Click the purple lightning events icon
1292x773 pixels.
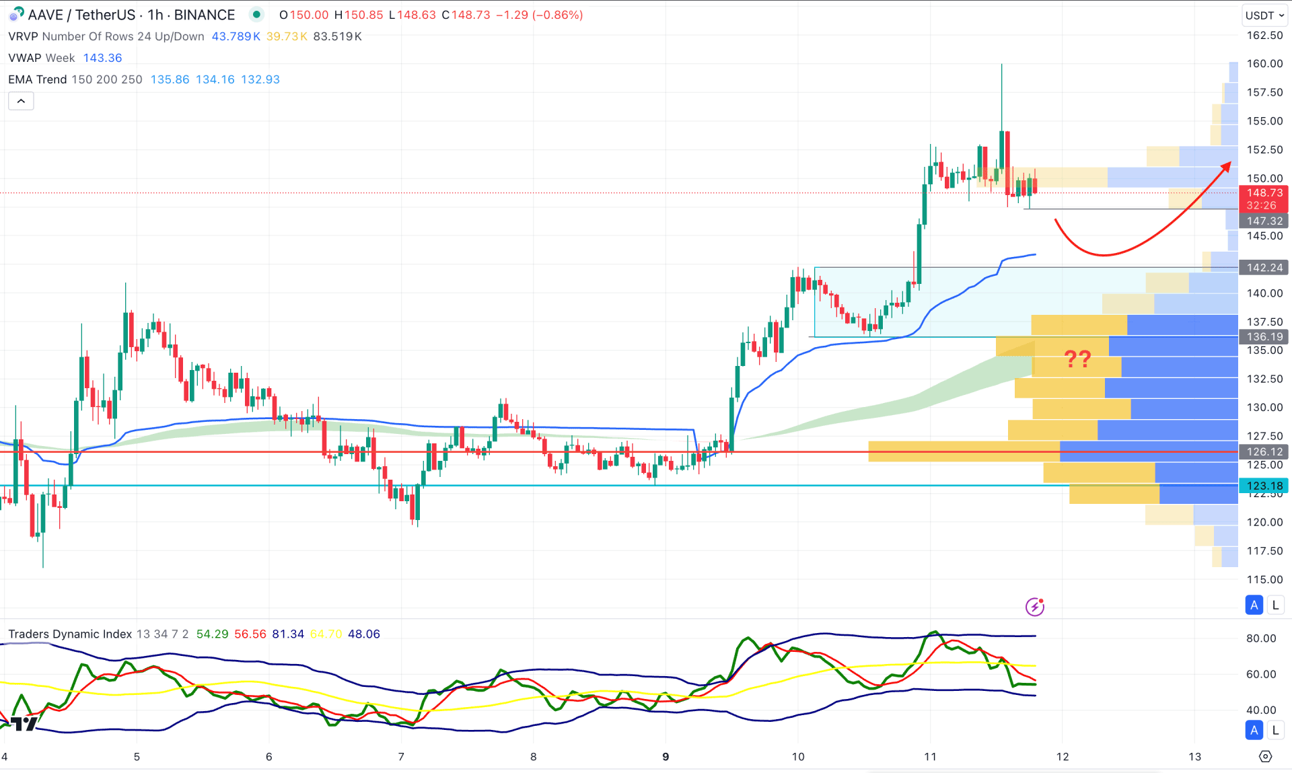pos(1035,607)
